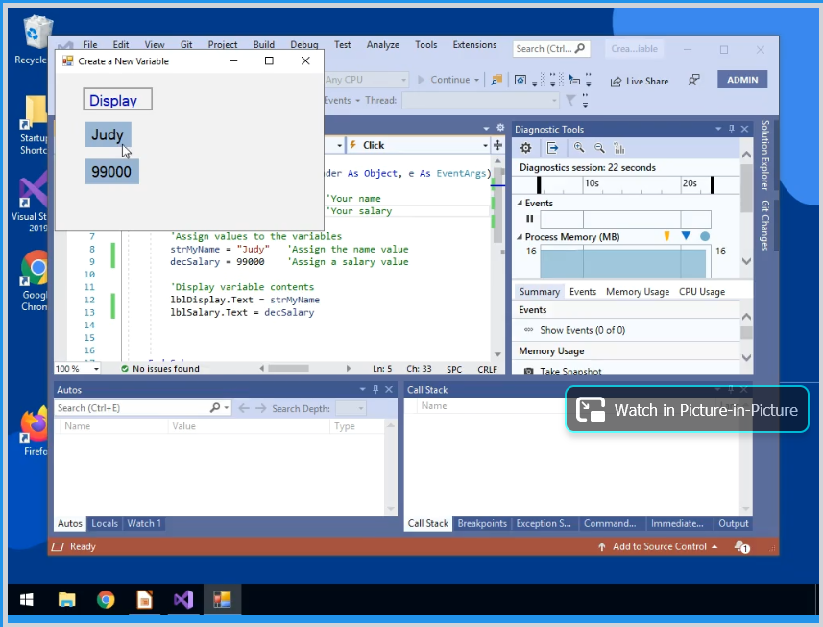Select the Zoom In icon in Diagnostic Tools
The height and width of the screenshot is (627, 823).
(x=579, y=148)
